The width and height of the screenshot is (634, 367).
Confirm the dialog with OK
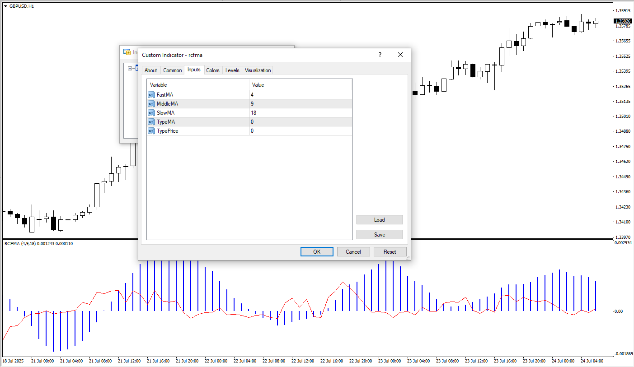(317, 252)
